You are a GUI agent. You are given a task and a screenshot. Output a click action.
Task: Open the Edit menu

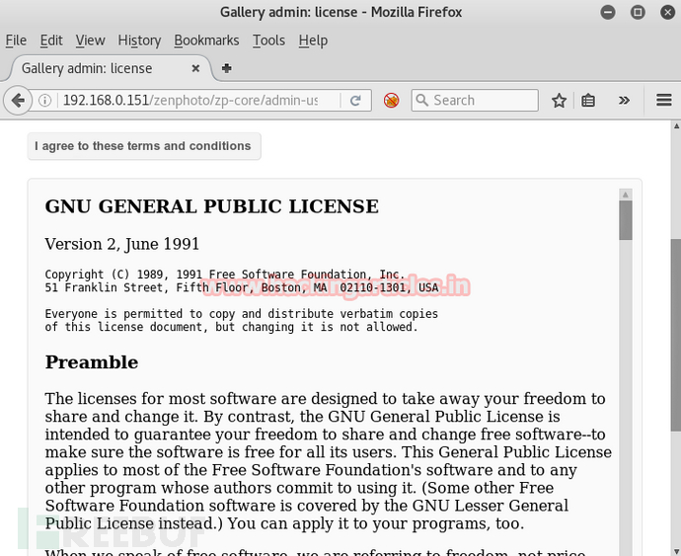click(51, 40)
